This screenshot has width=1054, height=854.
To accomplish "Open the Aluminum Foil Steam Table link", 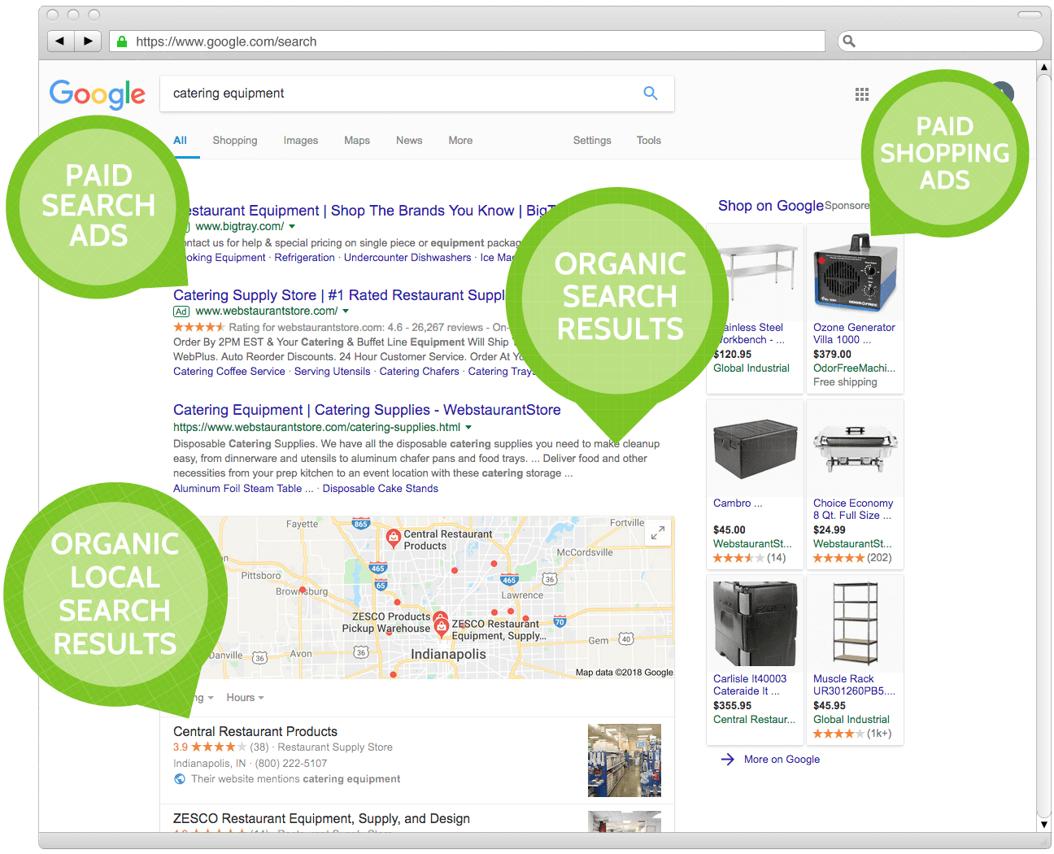I will (243, 489).
